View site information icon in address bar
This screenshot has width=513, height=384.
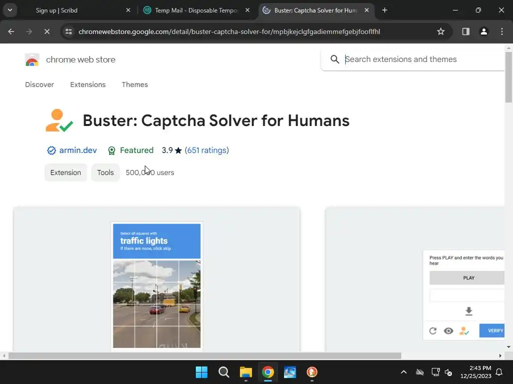click(69, 31)
